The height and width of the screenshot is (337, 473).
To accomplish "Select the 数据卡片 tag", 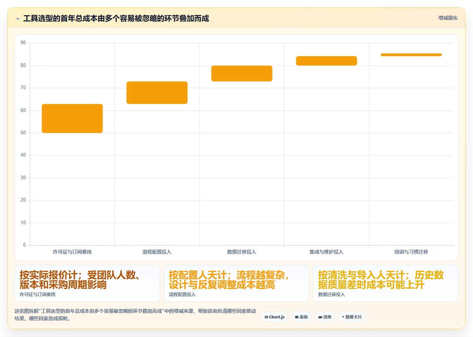I will tap(352, 317).
